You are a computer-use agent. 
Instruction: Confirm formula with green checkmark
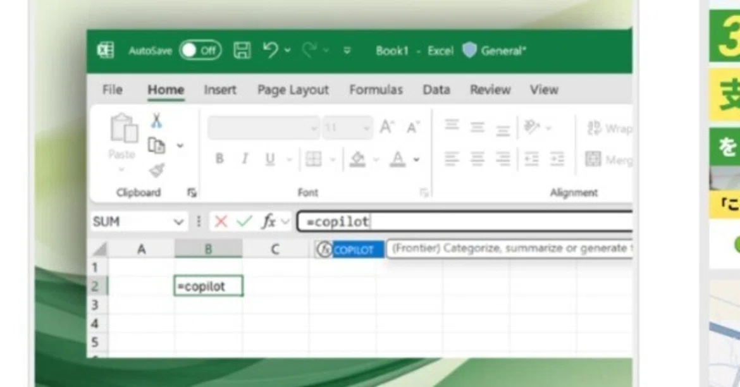[245, 221]
